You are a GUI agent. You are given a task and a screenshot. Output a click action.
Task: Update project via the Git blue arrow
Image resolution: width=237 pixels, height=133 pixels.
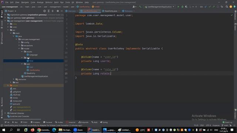click(x=206, y=7)
